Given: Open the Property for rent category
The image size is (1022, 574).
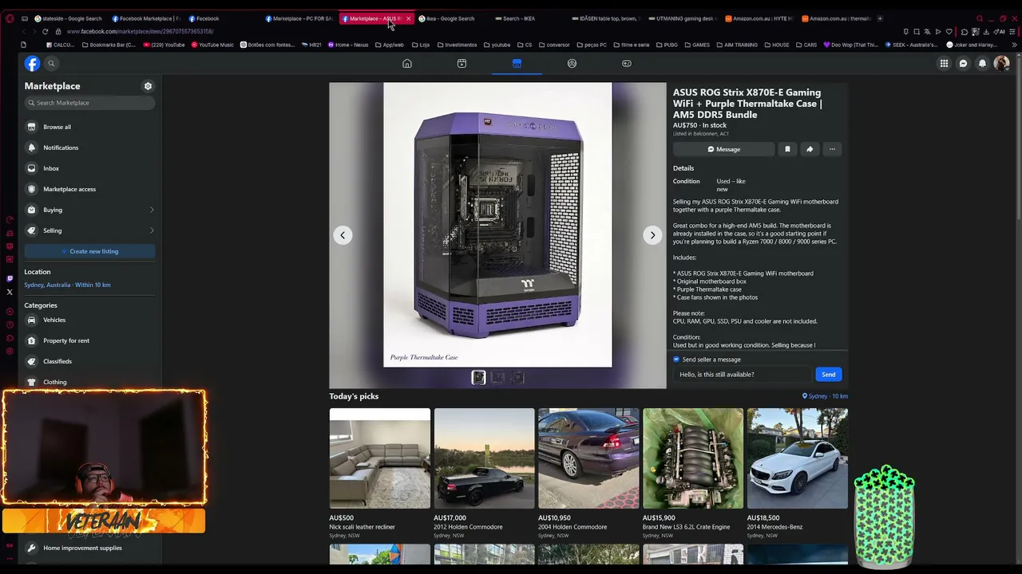Looking at the screenshot, I should click(x=89, y=340).
